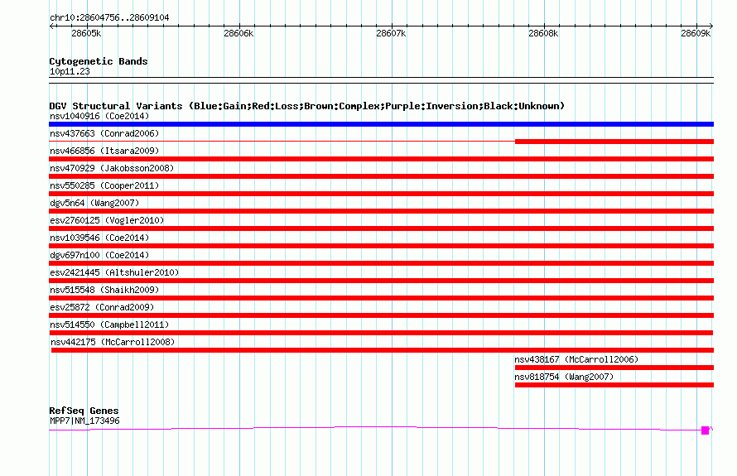Select the 10p11.23 band label

[x=70, y=72]
